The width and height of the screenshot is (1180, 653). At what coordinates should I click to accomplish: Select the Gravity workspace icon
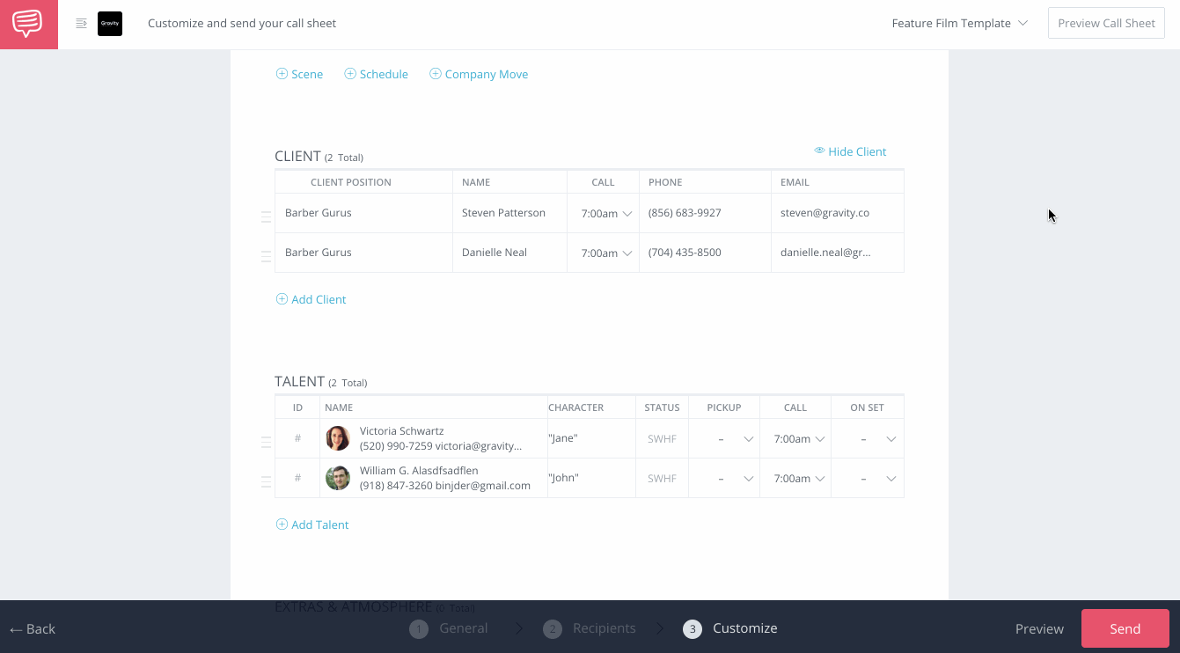point(109,23)
